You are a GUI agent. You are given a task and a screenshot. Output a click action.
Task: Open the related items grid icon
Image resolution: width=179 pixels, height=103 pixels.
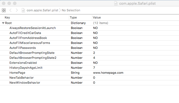click(4, 10)
